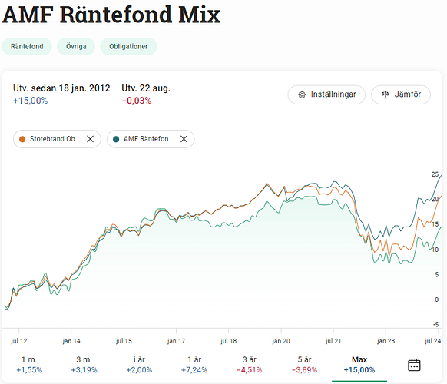Click the 0 y-axis value
The image size is (447, 384).
[436, 300]
